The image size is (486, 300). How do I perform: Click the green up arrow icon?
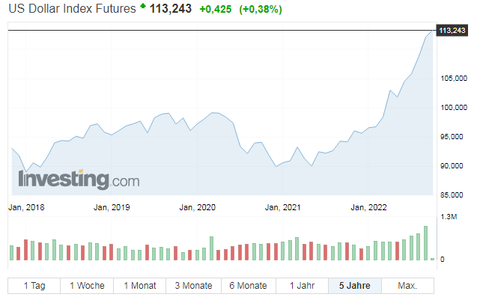(x=143, y=7)
